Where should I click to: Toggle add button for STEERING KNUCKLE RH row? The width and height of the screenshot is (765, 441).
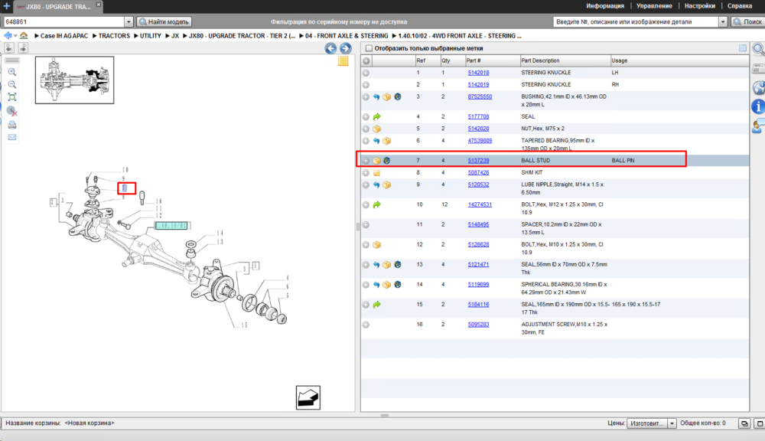pyautogui.click(x=366, y=85)
